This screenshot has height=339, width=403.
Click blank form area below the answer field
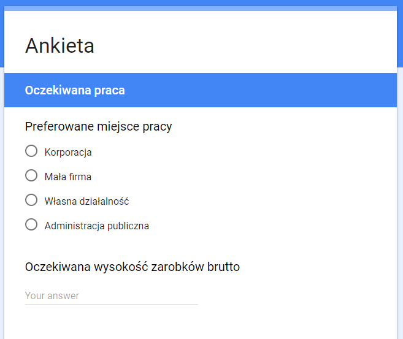(201, 324)
